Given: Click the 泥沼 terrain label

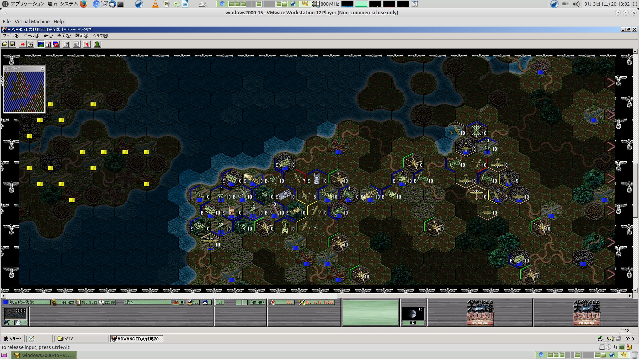Looking at the screenshot, I should coord(148,302).
